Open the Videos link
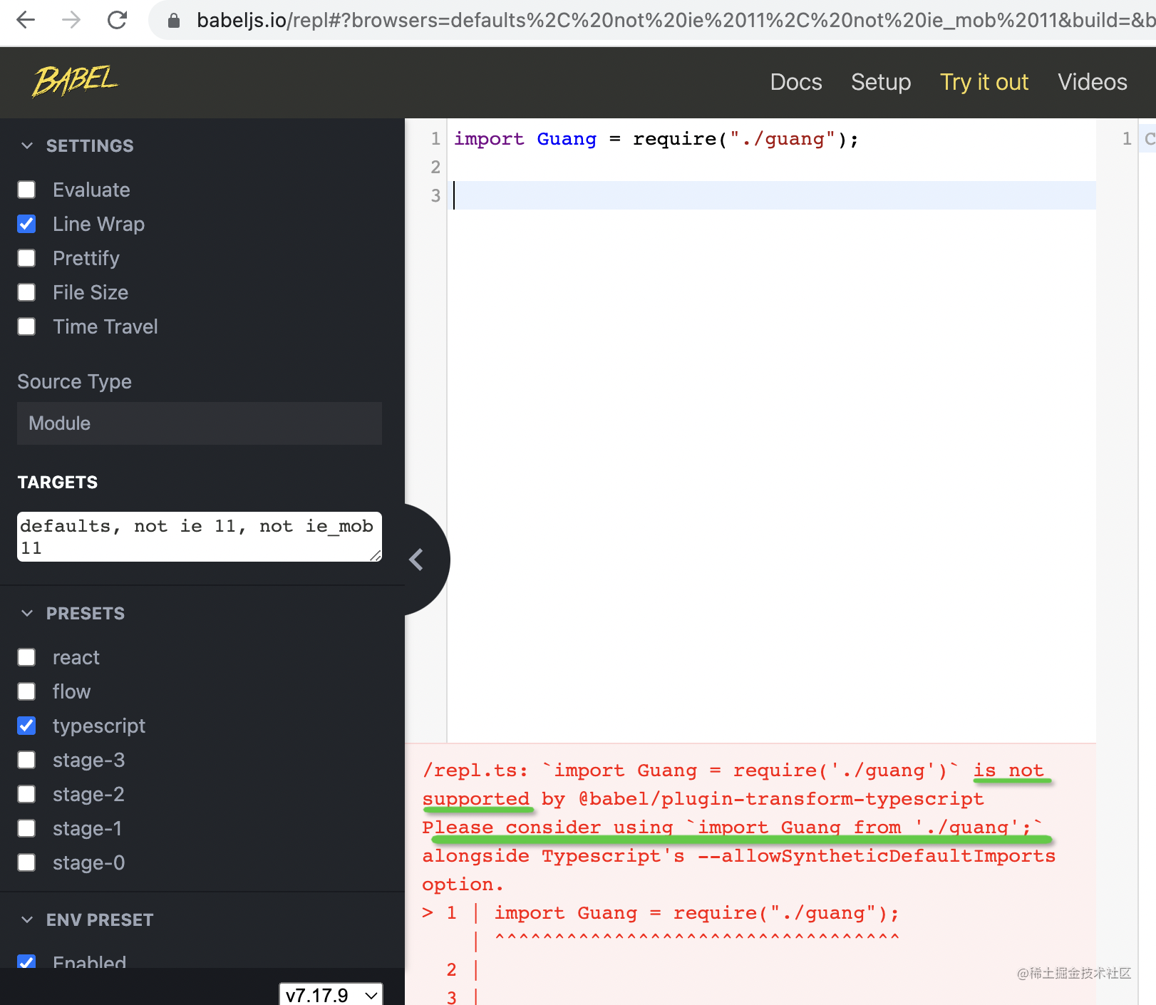 [1092, 82]
